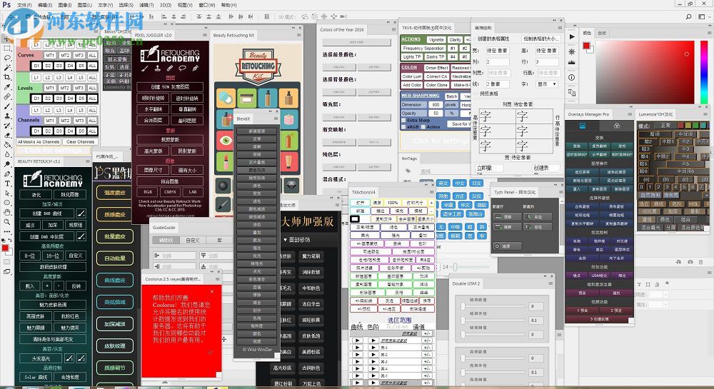Click the diamond icon in Beauty Retouching Kit
The width and height of the screenshot is (714, 389).
(291, 185)
